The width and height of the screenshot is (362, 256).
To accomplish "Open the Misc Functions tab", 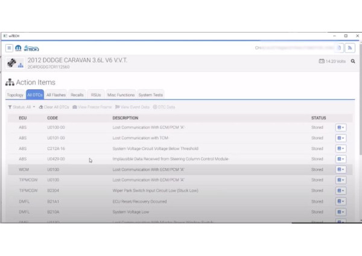I will 121,95.
